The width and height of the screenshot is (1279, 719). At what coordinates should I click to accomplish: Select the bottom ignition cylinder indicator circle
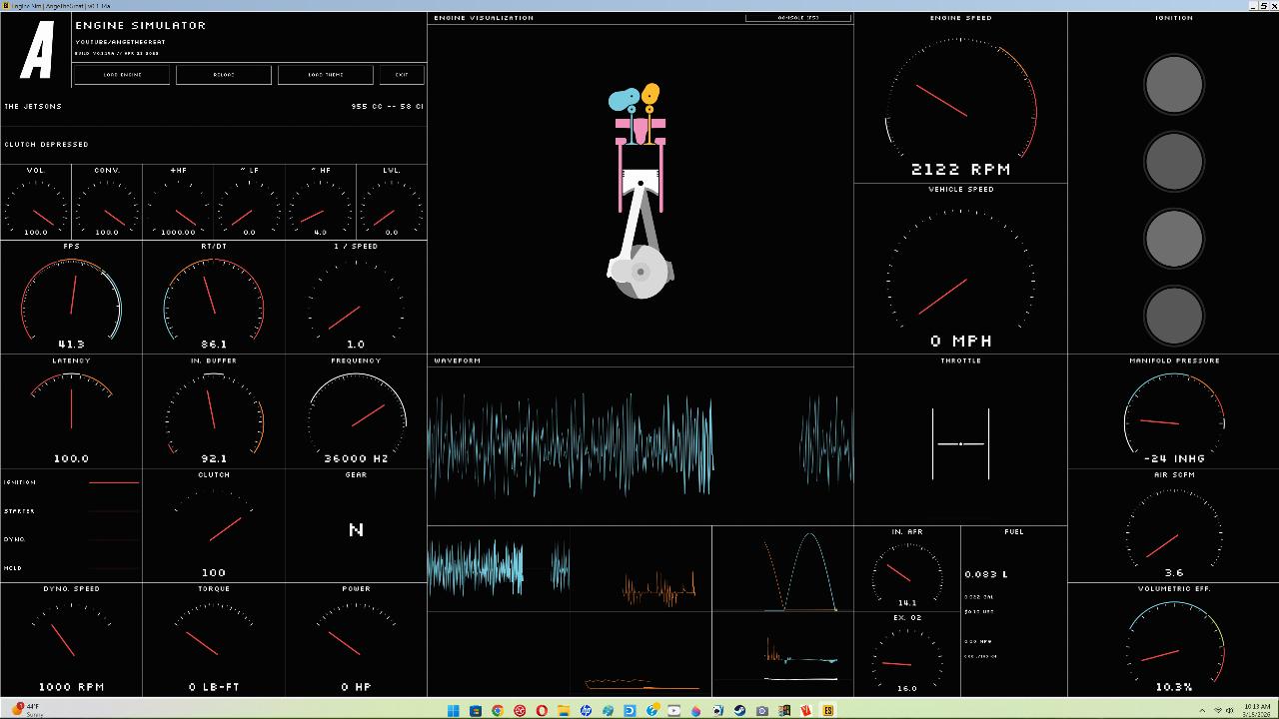coord(1173,316)
